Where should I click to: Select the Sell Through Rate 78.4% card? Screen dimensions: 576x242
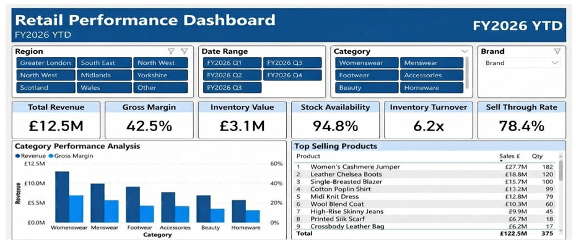tap(521, 119)
